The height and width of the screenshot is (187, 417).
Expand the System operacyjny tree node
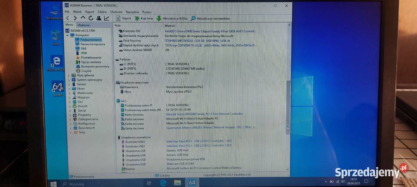click(x=69, y=80)
